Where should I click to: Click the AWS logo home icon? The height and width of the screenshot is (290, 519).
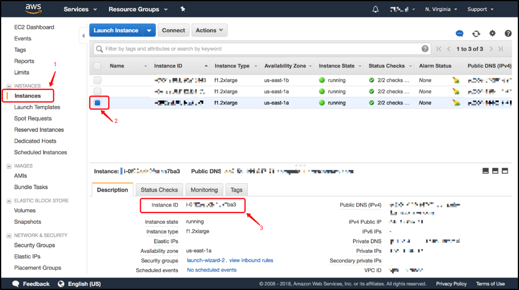[33, 9]
